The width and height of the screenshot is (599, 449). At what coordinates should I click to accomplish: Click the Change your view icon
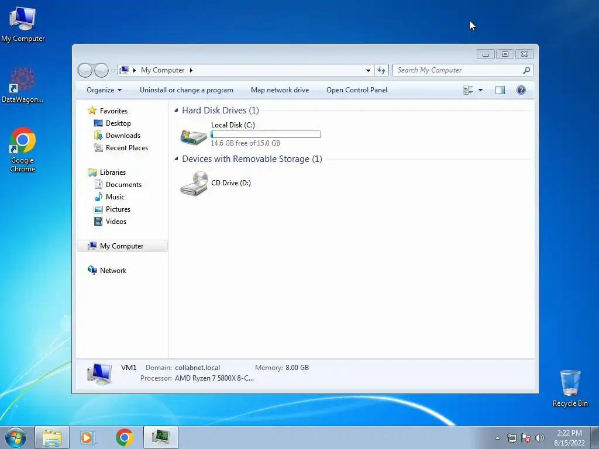point(468,90)
